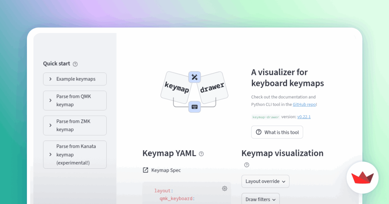Click the qmk_keyboard: line in the editor
This screenshot has width=389, height=204.
point(177,199)
